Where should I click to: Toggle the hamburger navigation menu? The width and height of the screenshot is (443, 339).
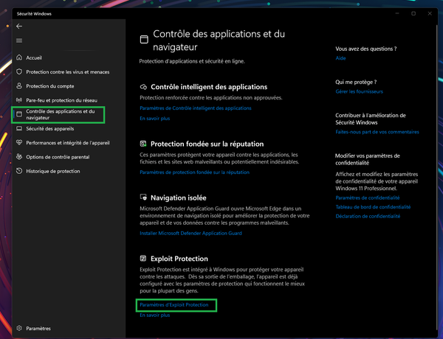18,40
